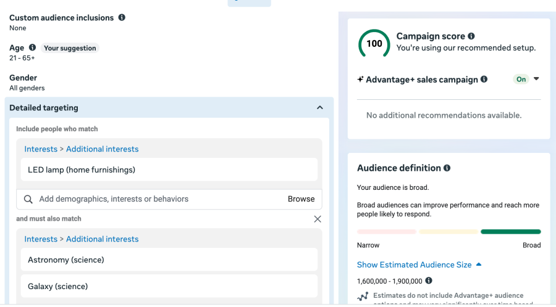Toggle the Advantage+ sales campaign On switch
The height and width of the screenshot is (307, 556).
click(x=521, y=79)
